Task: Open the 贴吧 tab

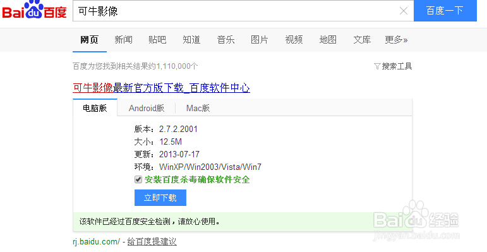Action: pyautogui.click(x=157, y=40)
